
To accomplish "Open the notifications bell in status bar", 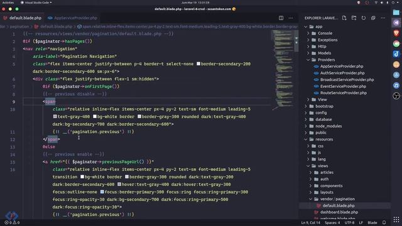I will click(x=384, y=222).
